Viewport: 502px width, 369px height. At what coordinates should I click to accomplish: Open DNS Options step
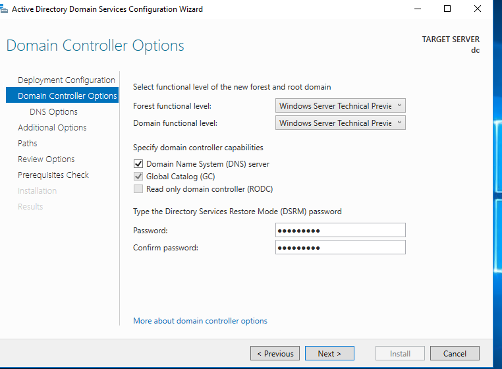53,112
